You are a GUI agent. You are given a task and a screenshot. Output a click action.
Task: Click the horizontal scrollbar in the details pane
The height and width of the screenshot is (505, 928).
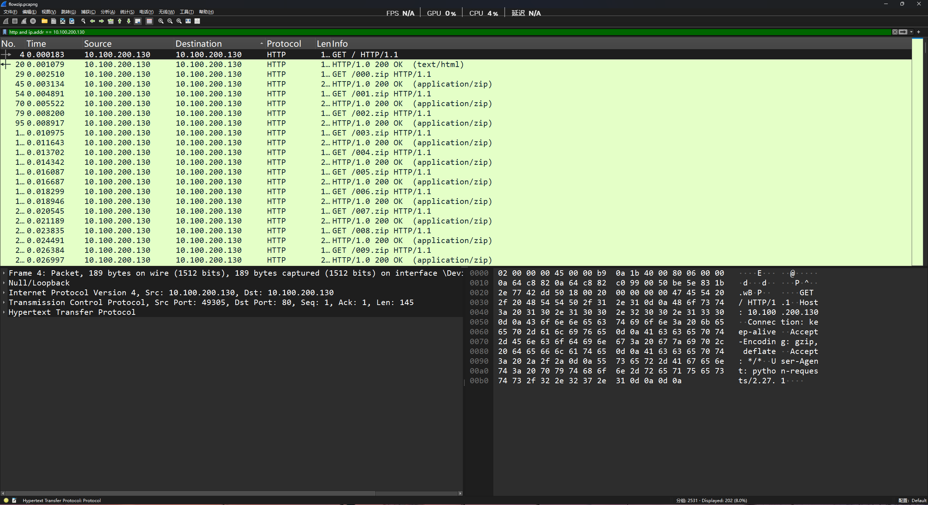188,493
